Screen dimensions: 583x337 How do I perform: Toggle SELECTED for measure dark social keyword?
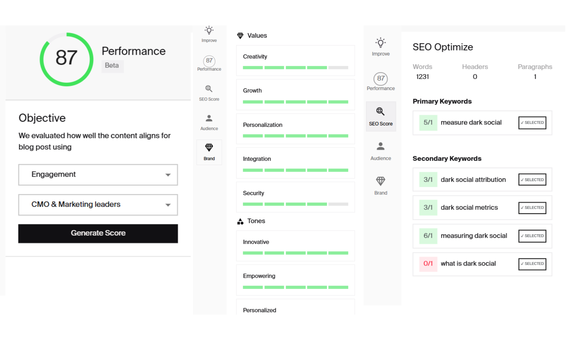[x=532, y=123]
